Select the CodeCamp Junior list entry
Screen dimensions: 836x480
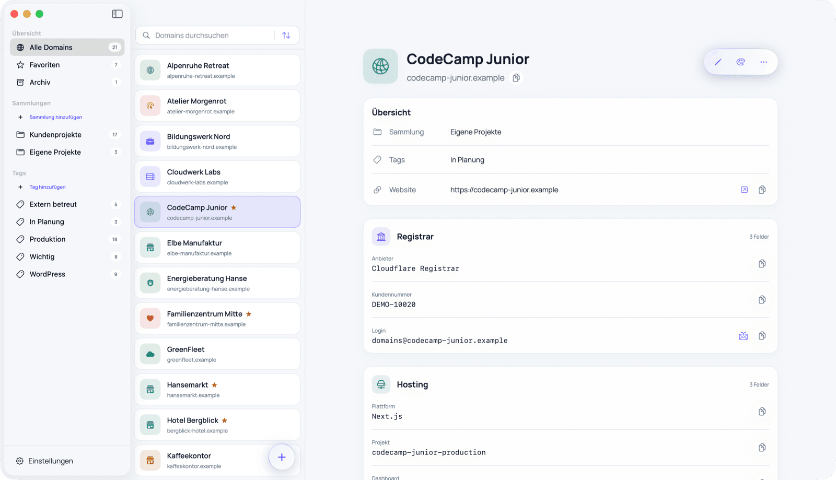[x=217, y=212]
